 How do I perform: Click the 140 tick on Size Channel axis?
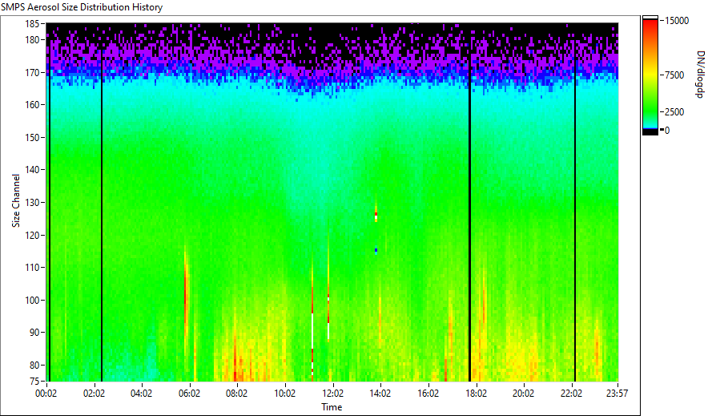[x=33, y=170]
